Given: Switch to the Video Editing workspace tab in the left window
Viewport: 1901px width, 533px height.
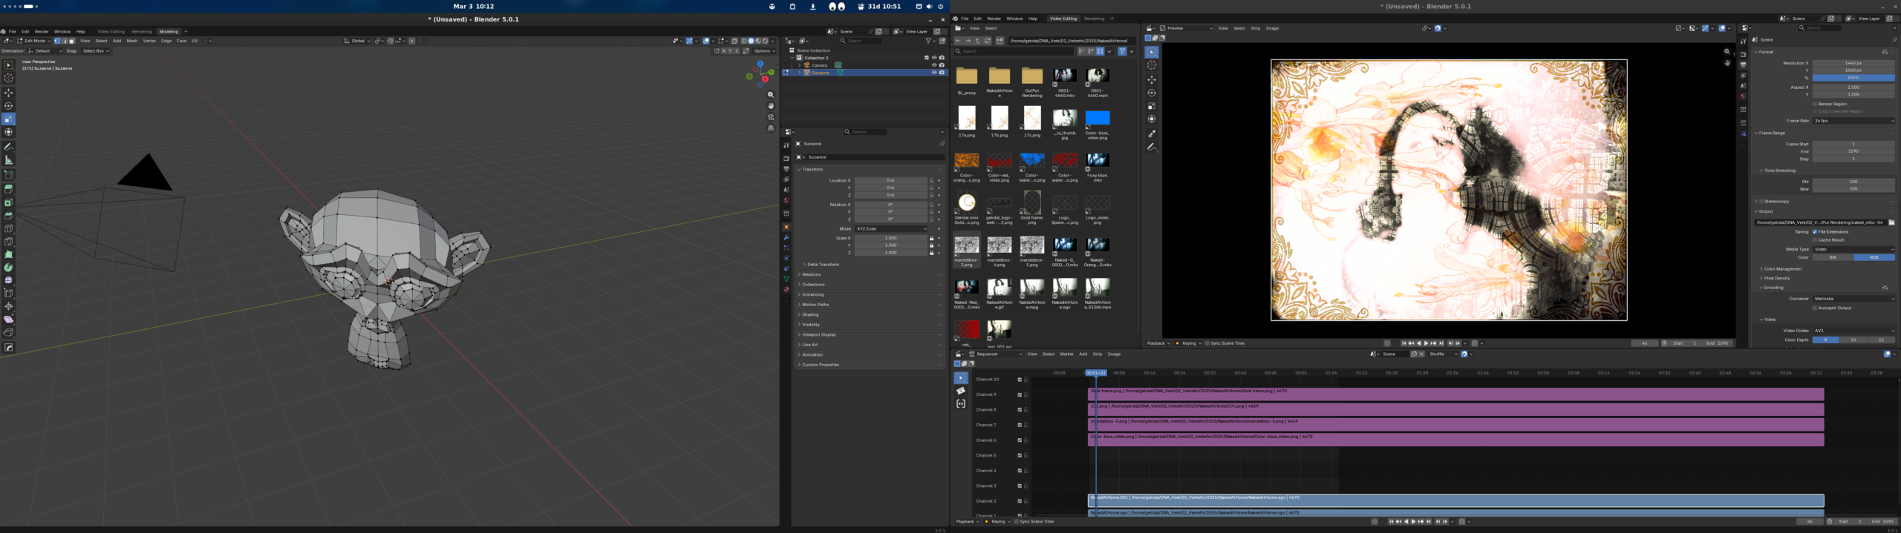Looking at the screenshot, I should tap(111, 32).
